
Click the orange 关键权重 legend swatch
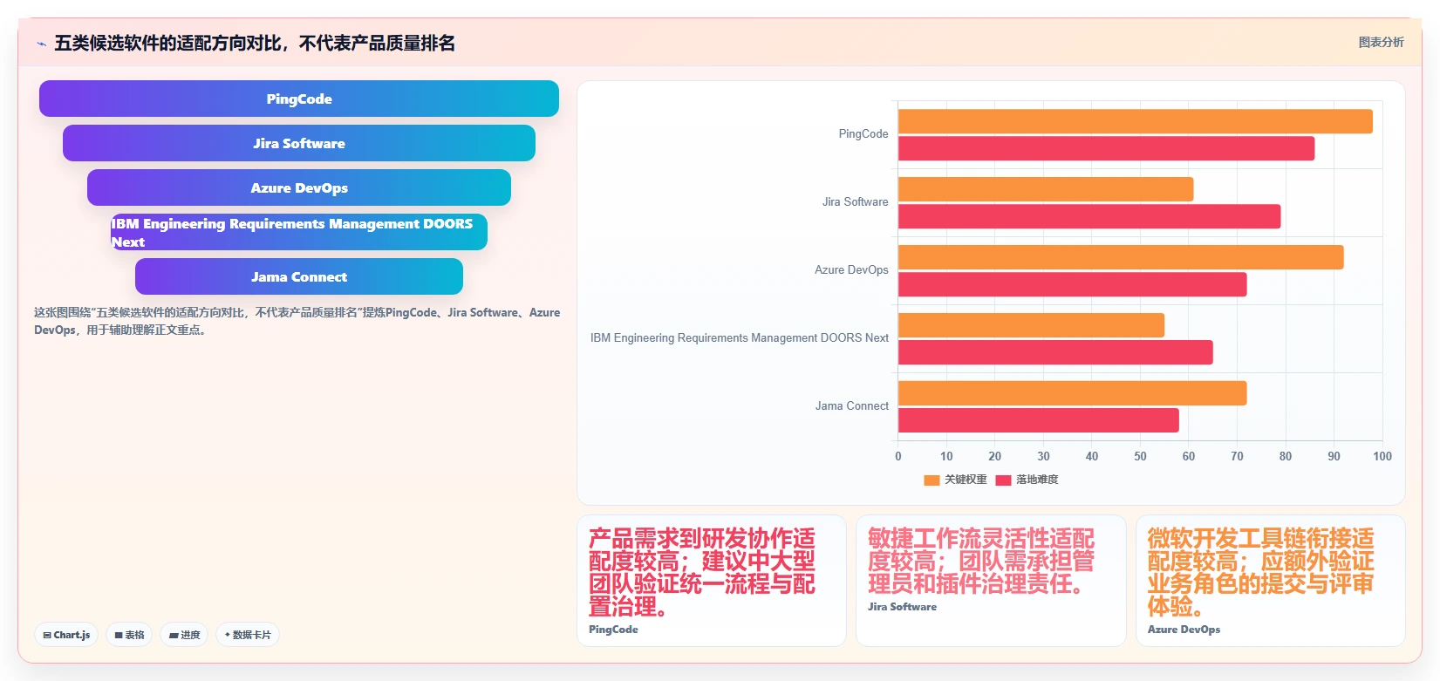[932, 480]
